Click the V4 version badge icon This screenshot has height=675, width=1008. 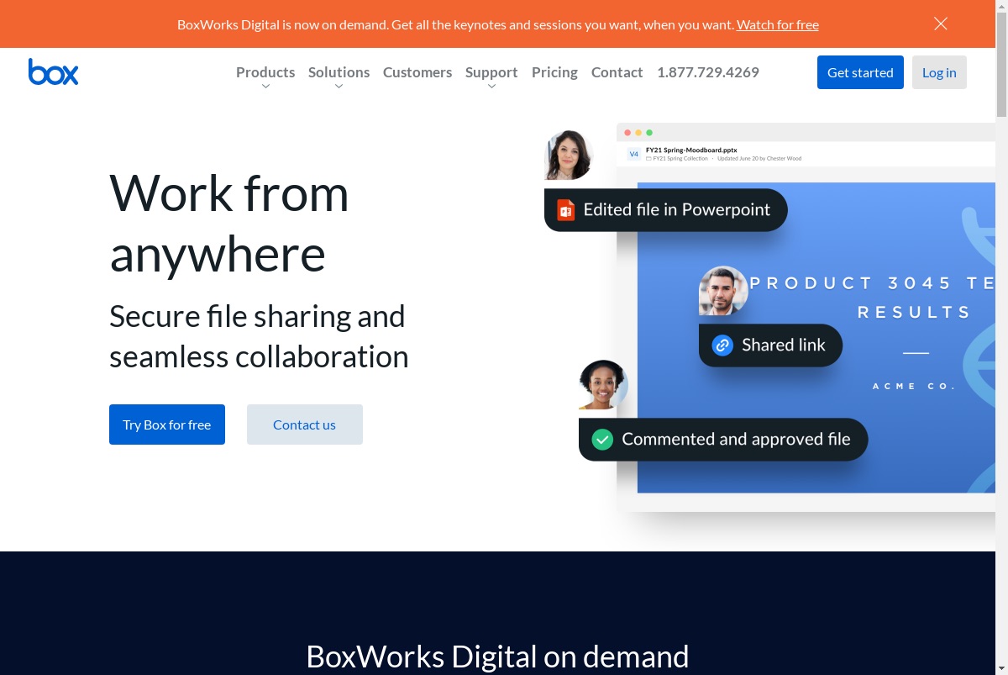pos(634,154)
